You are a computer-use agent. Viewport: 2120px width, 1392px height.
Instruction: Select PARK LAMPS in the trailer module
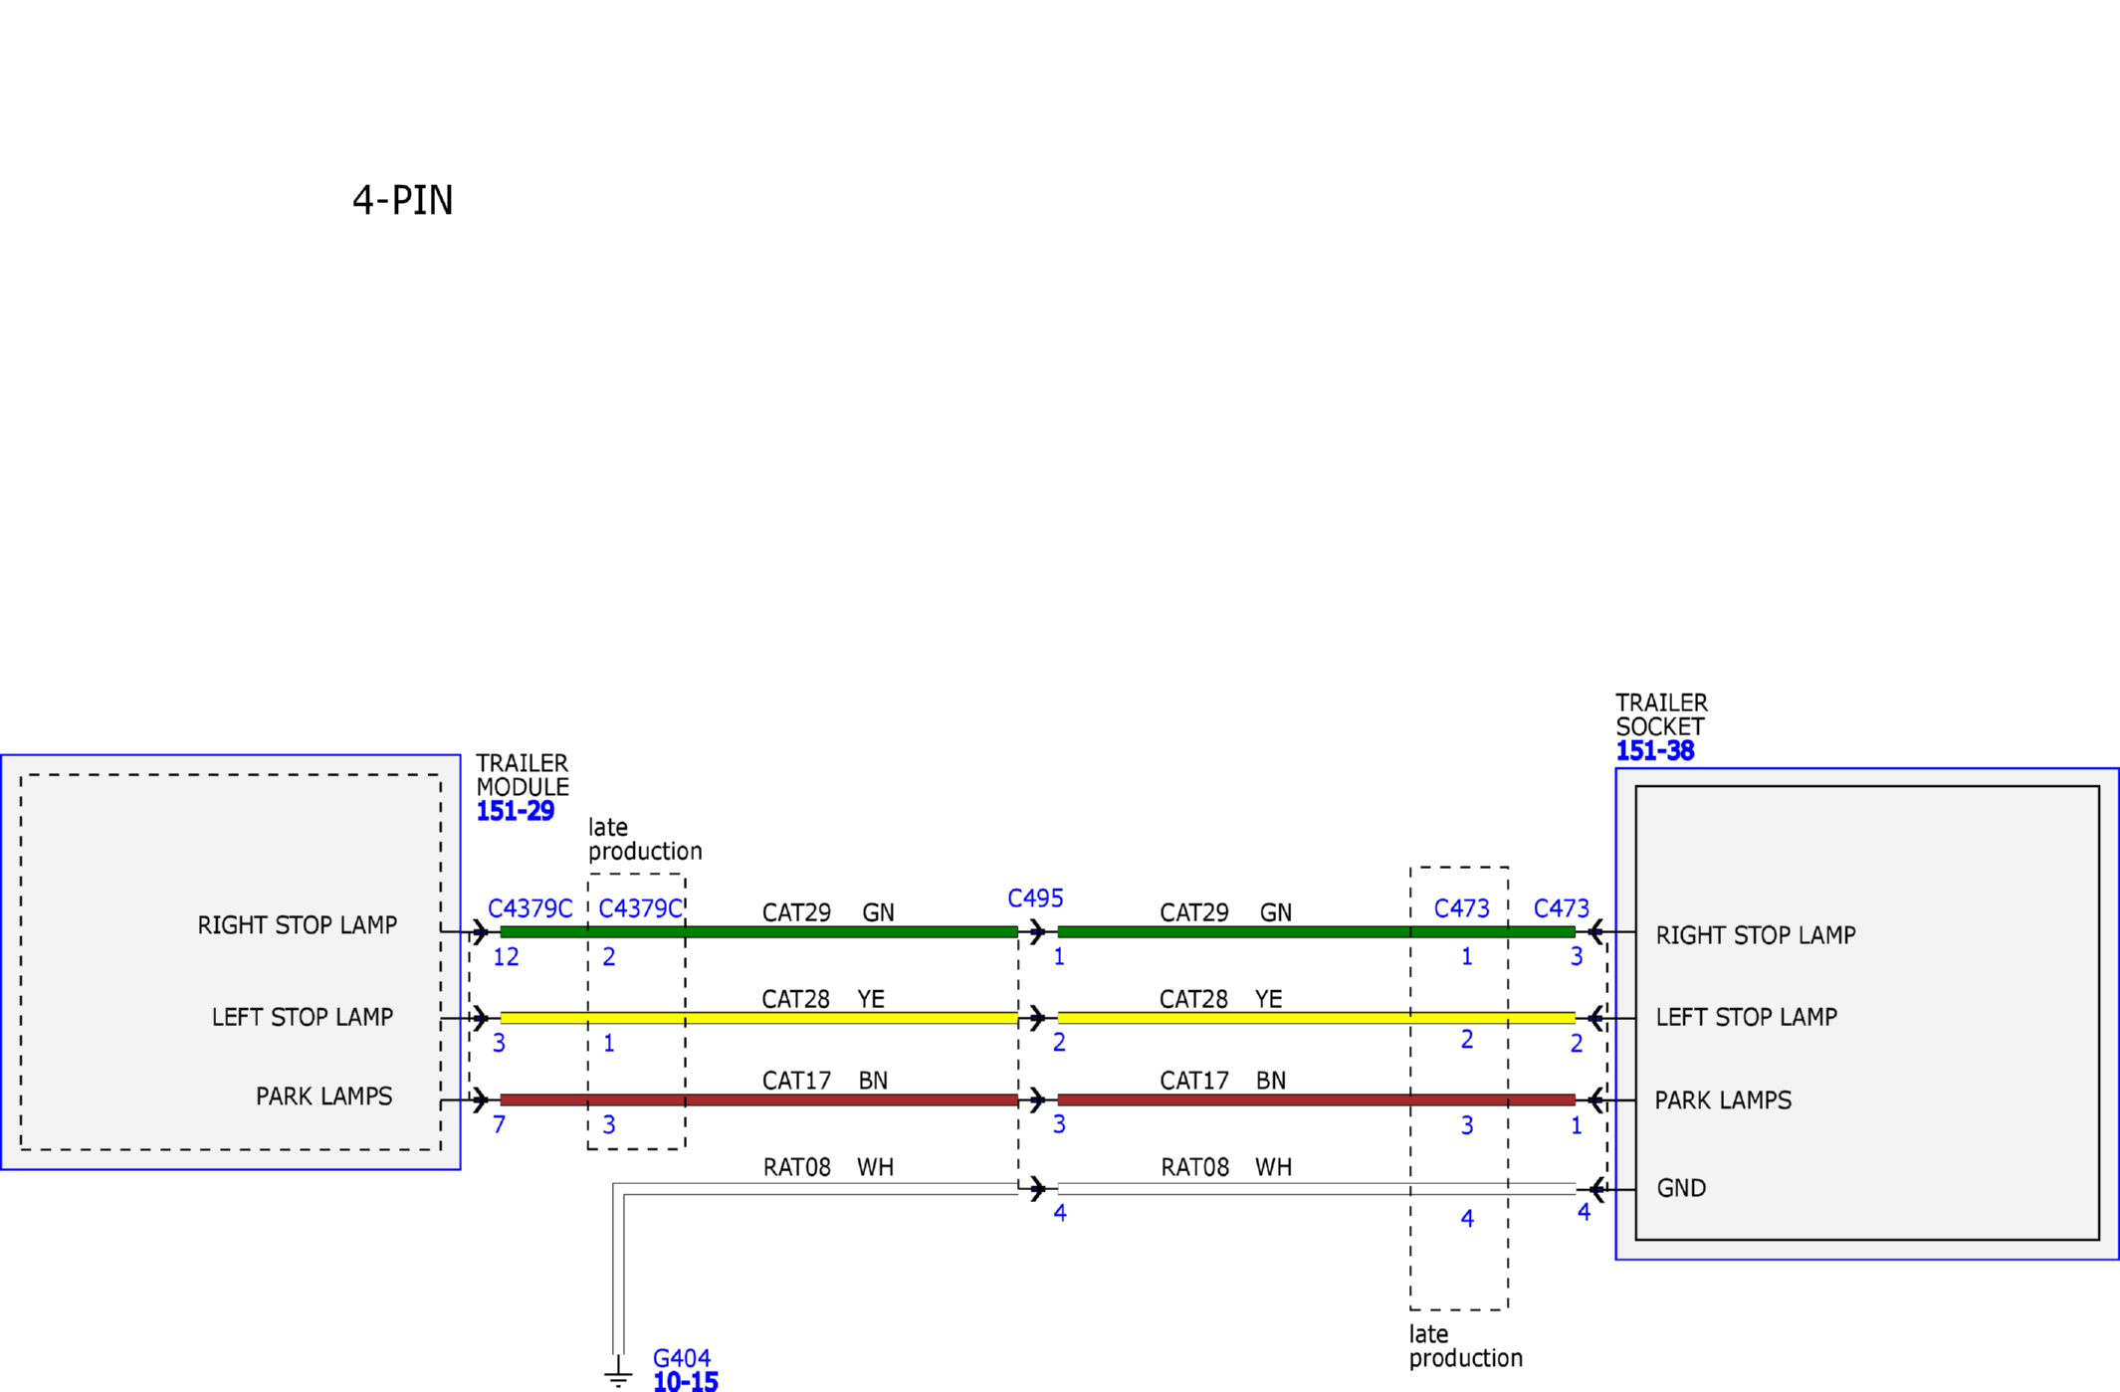point(324,1096)
